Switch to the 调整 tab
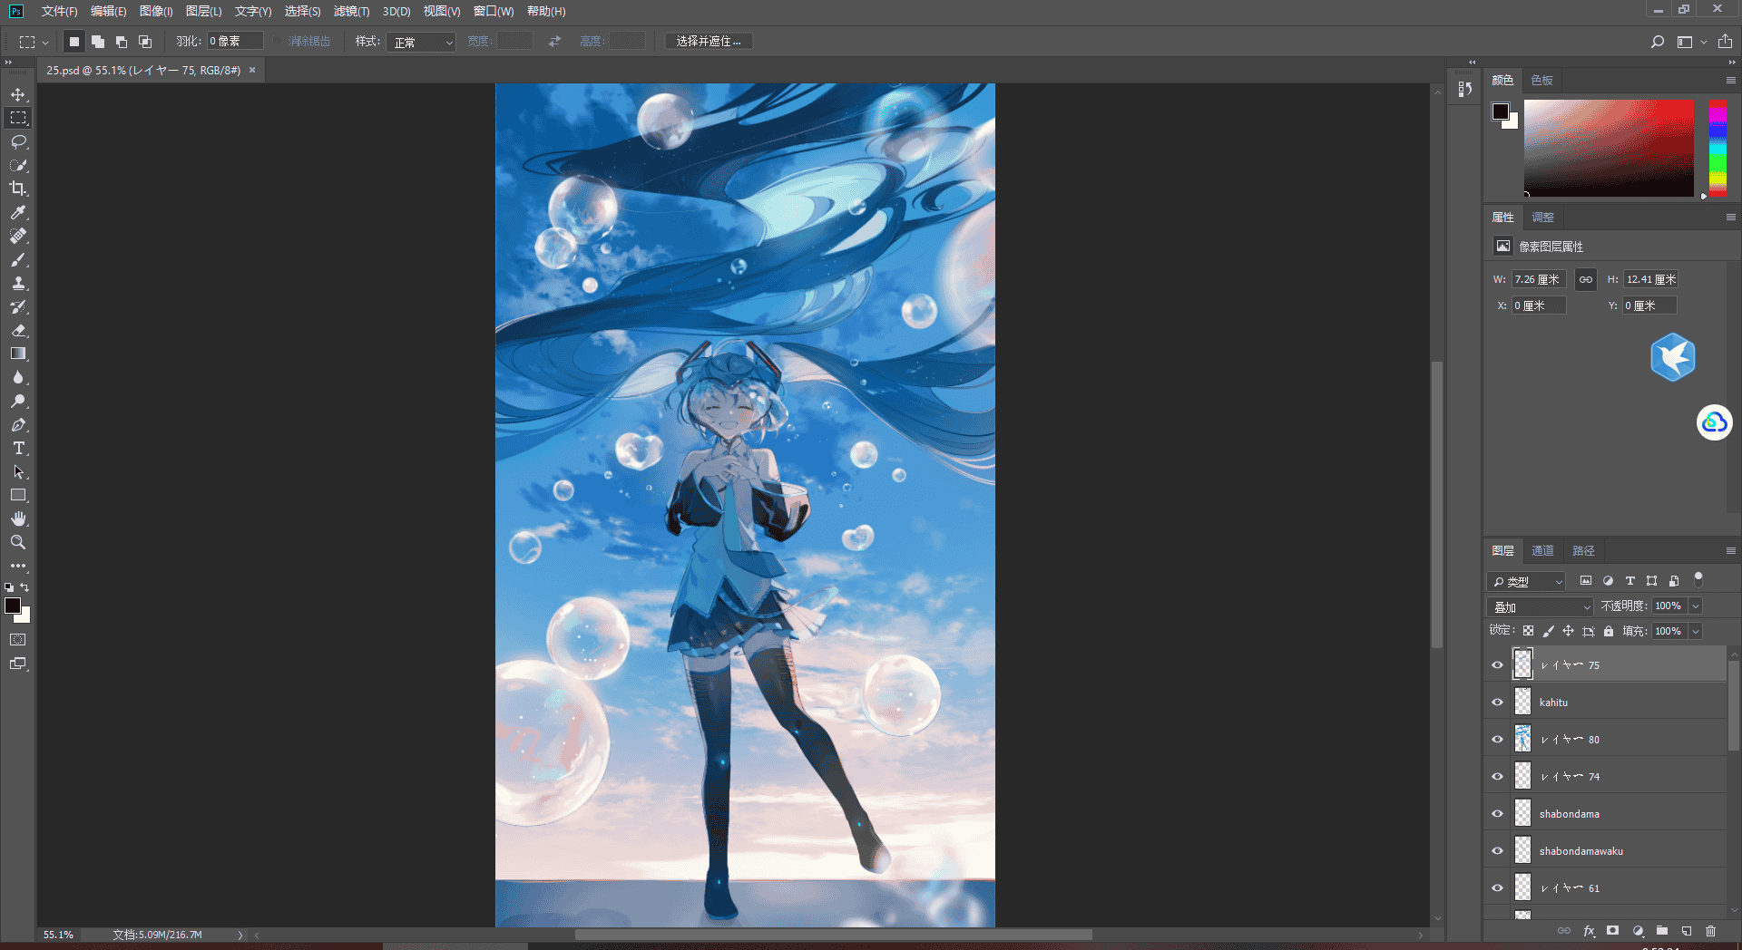 [x=1542, y=217]
